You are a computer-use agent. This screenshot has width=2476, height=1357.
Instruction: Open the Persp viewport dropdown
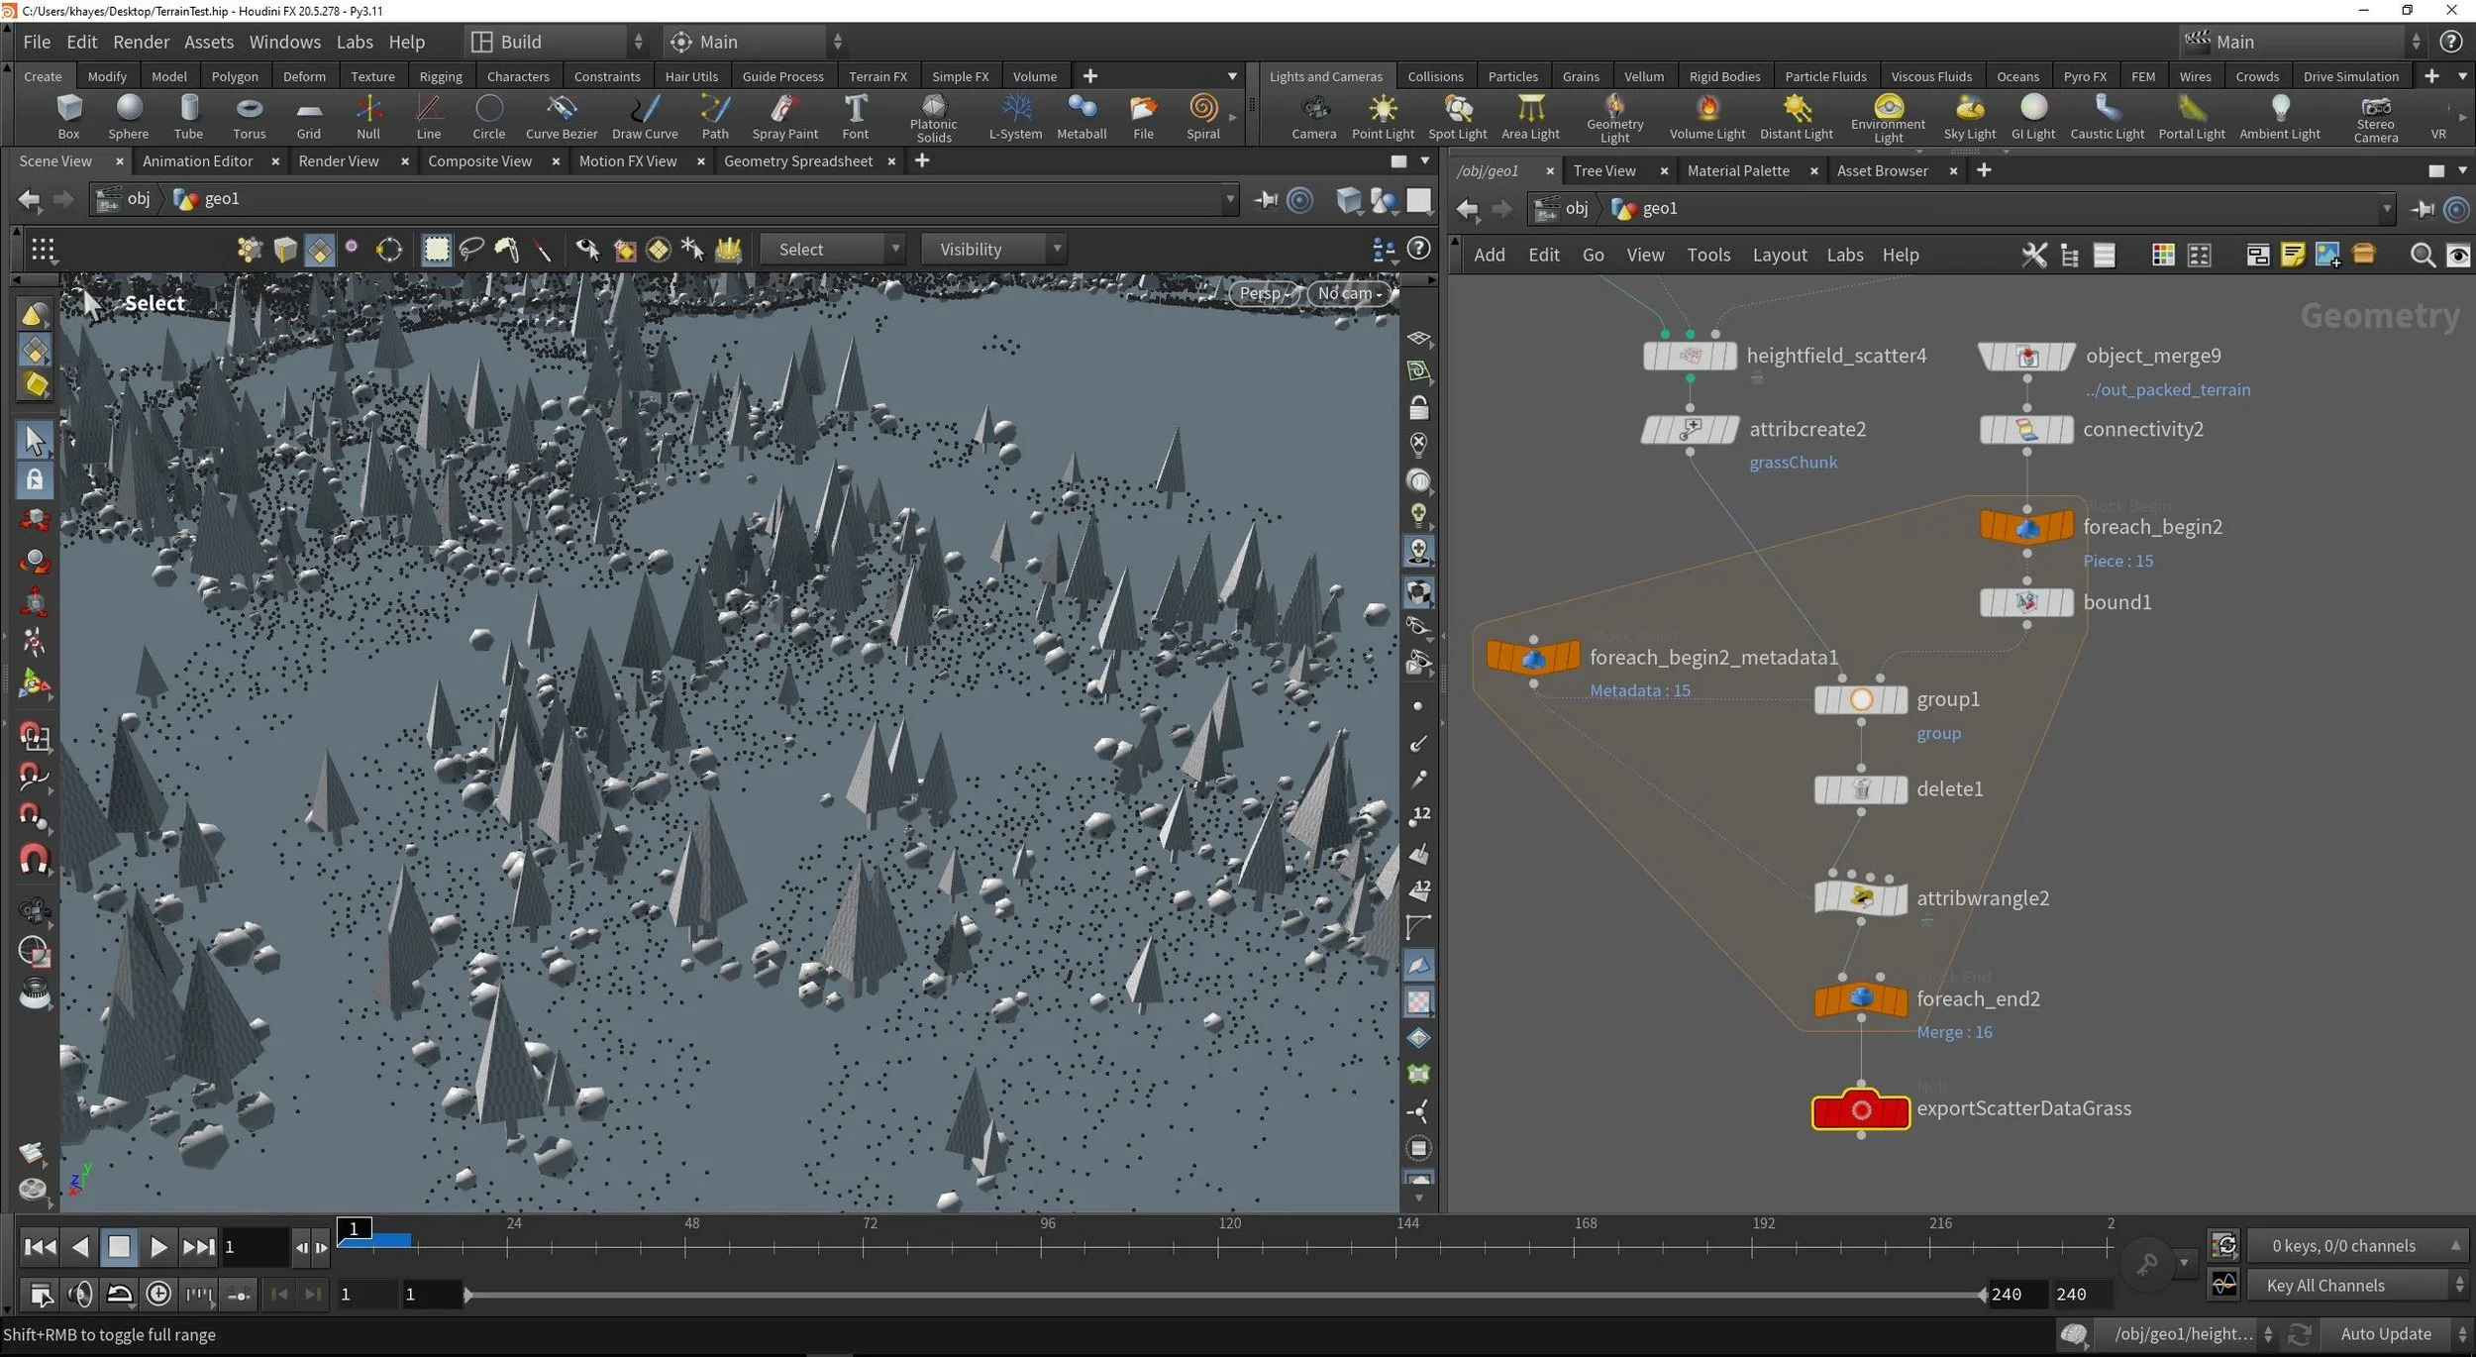1264,293
